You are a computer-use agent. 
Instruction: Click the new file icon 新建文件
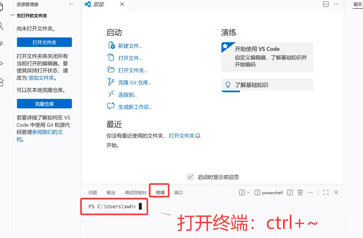point(111,45)
